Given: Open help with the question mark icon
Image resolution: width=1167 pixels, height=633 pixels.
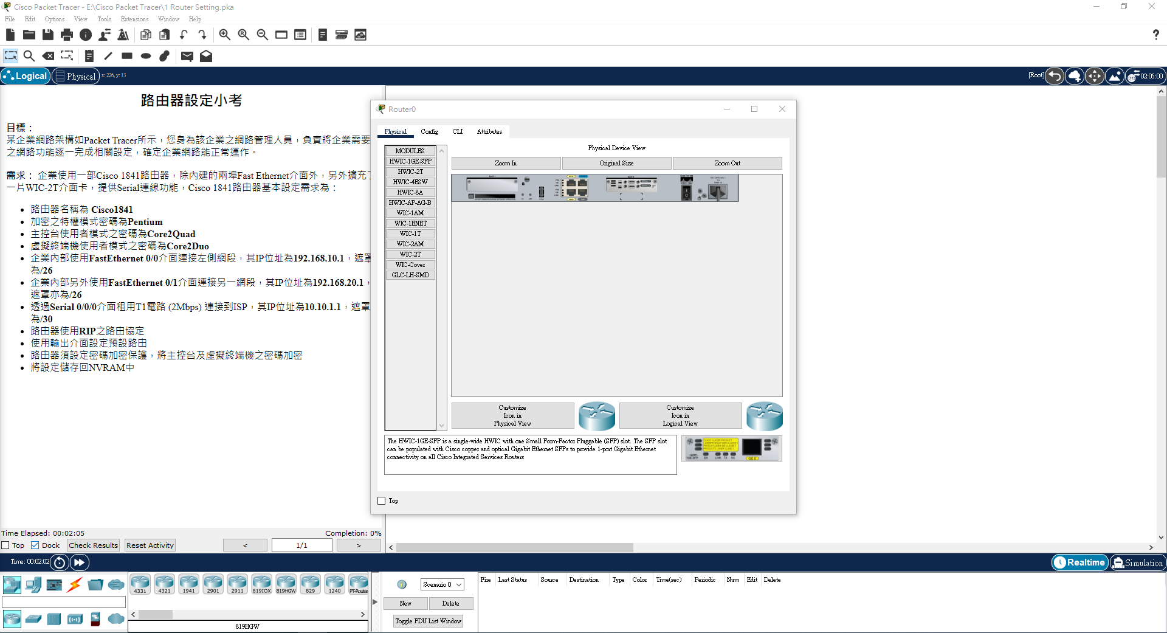Looking at the screenshot, I should 1155,35.
